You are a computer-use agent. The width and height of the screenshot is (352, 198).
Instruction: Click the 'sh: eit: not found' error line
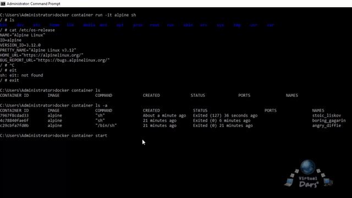tap(21, 75)
